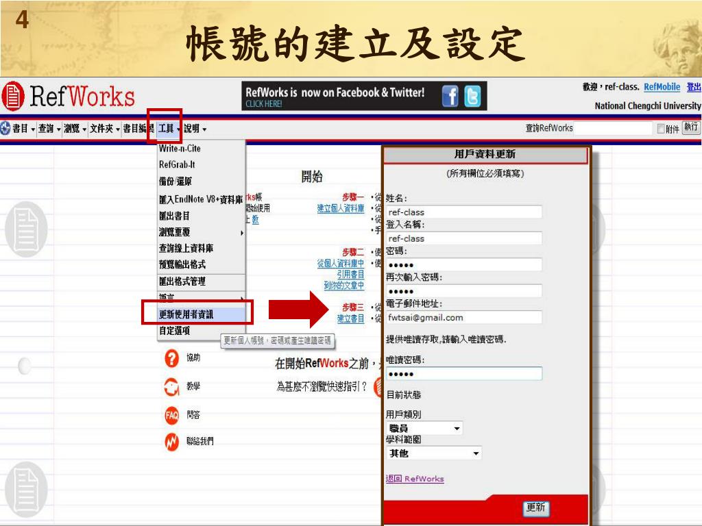The image size is (702, 526).
Task: Click the 登入名稱 login name field
Action: tap(464, 238)
